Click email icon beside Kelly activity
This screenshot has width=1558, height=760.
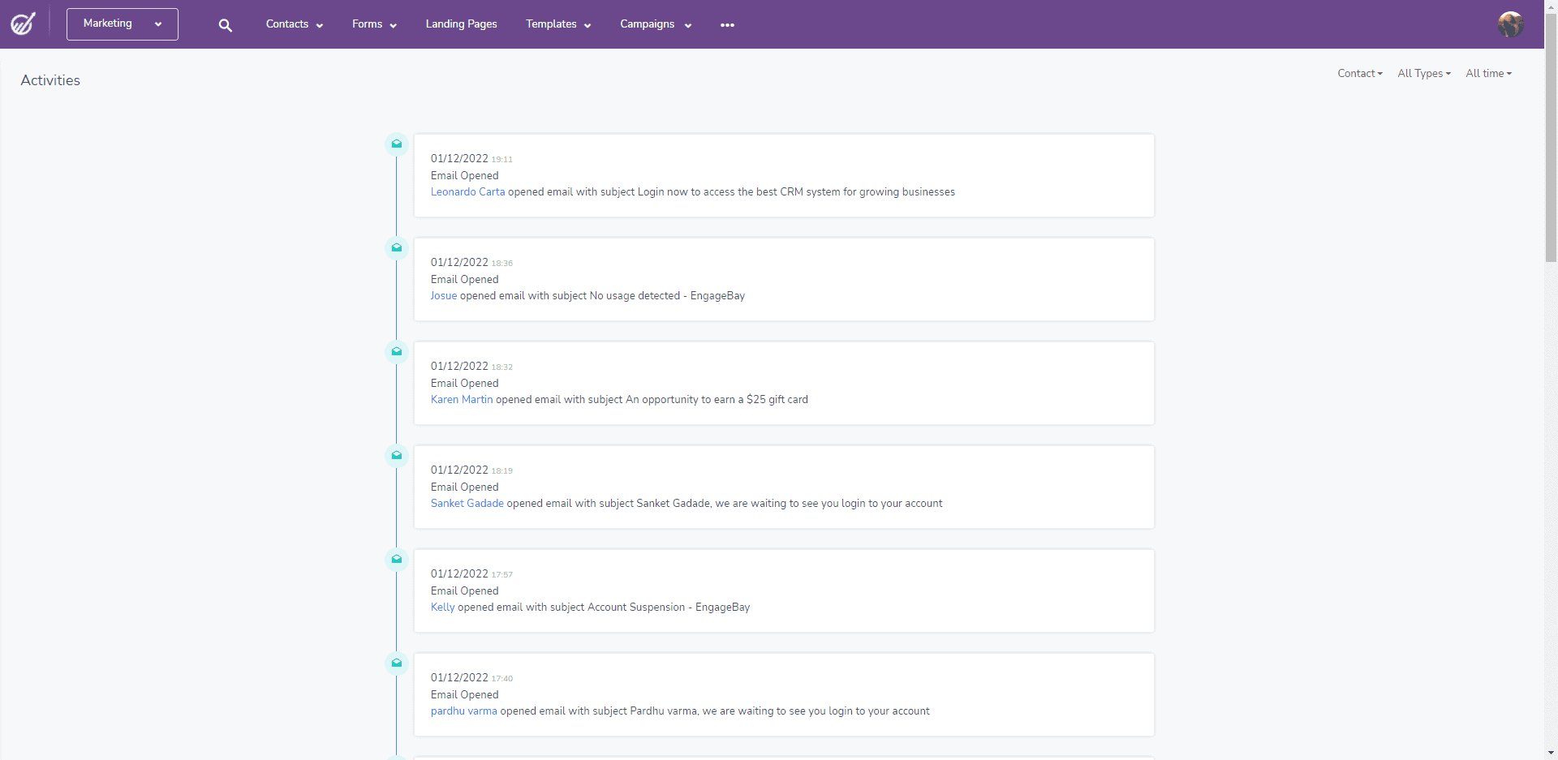click(x=397, y=559)
